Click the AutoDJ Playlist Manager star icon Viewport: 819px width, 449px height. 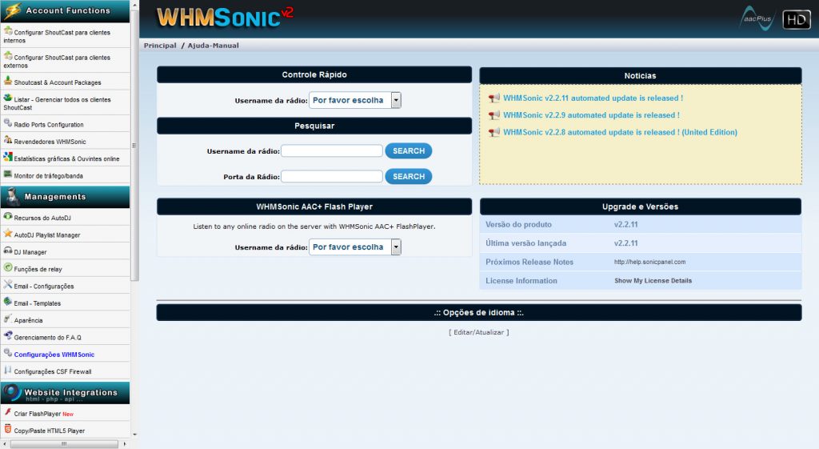tap(7, 235)
